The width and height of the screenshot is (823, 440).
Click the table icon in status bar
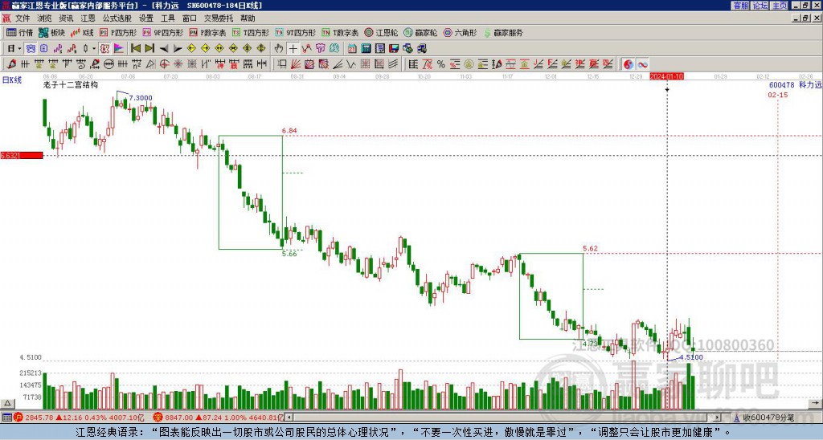pos(6,418)
